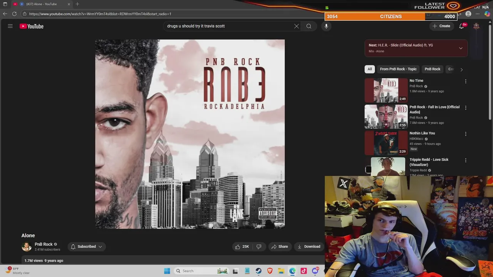Screen dimensions: 493x277
Task: Select the From PnB Rock - Topic chip
Action: [x=398, y=69]
